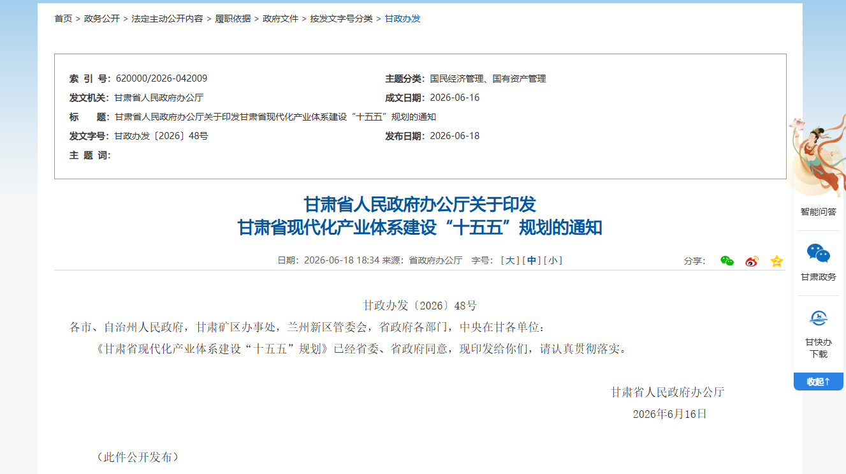Click the info box title row text
This screenshot has width=846, height=474.
point(275,117)
